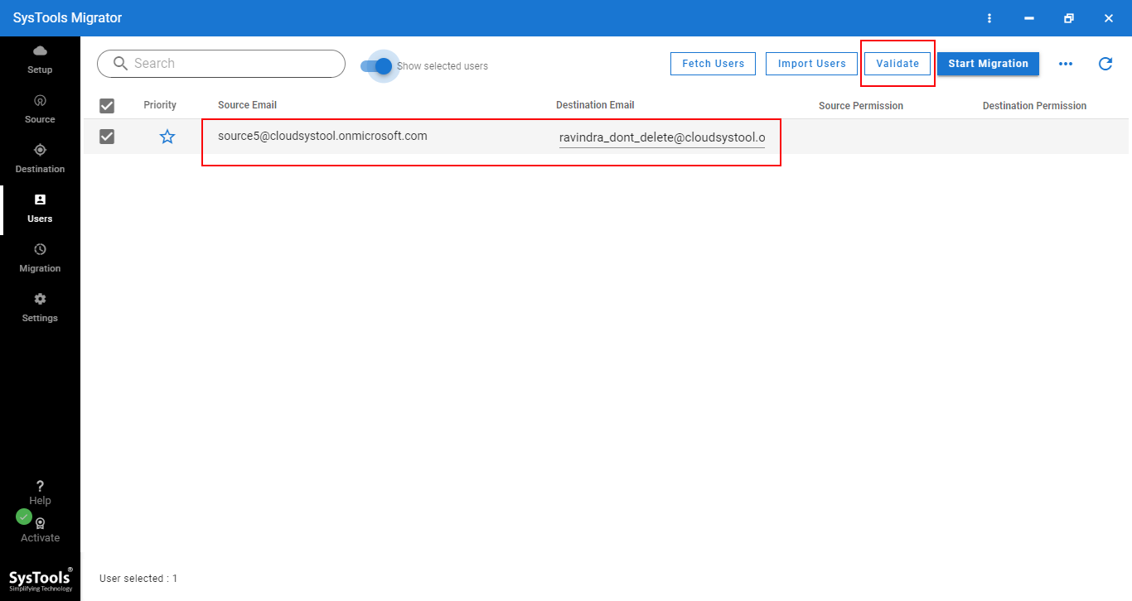Image resolution: width=1132 pixels, height=601 pixels.
Task: Click the Activate license icon
Action: tap(40, 523)
